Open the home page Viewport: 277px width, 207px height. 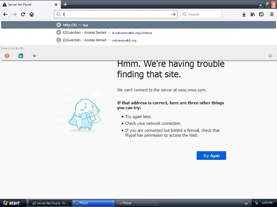tap(32, 14)
